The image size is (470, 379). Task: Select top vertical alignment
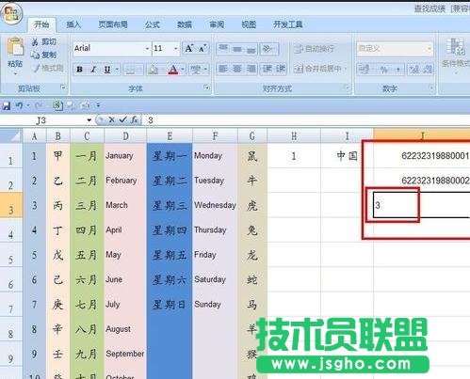pyautogui.click(x=223, y=49)
